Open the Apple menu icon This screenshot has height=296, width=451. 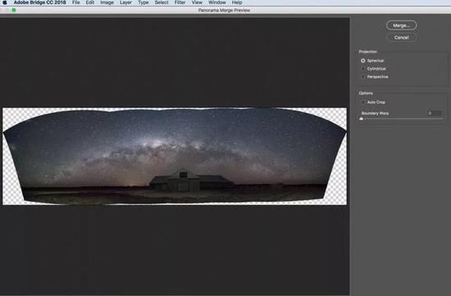[5, 2]
